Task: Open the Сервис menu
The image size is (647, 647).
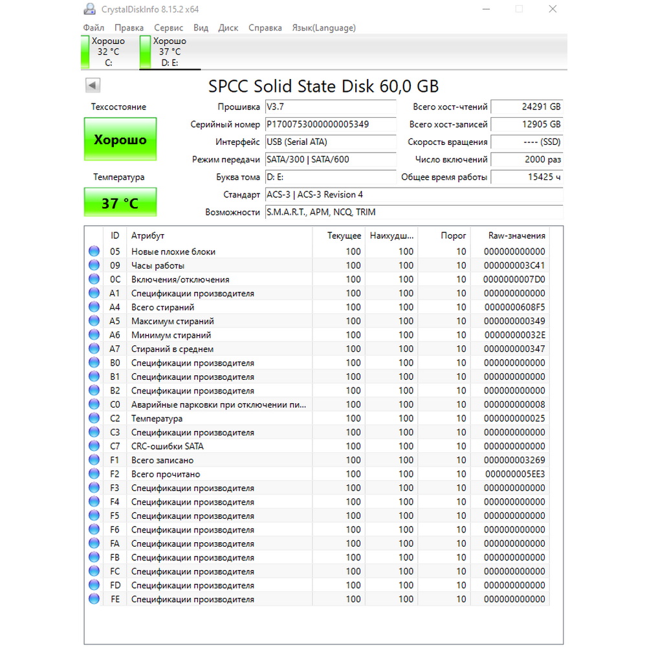Action: tap(168, 28)
